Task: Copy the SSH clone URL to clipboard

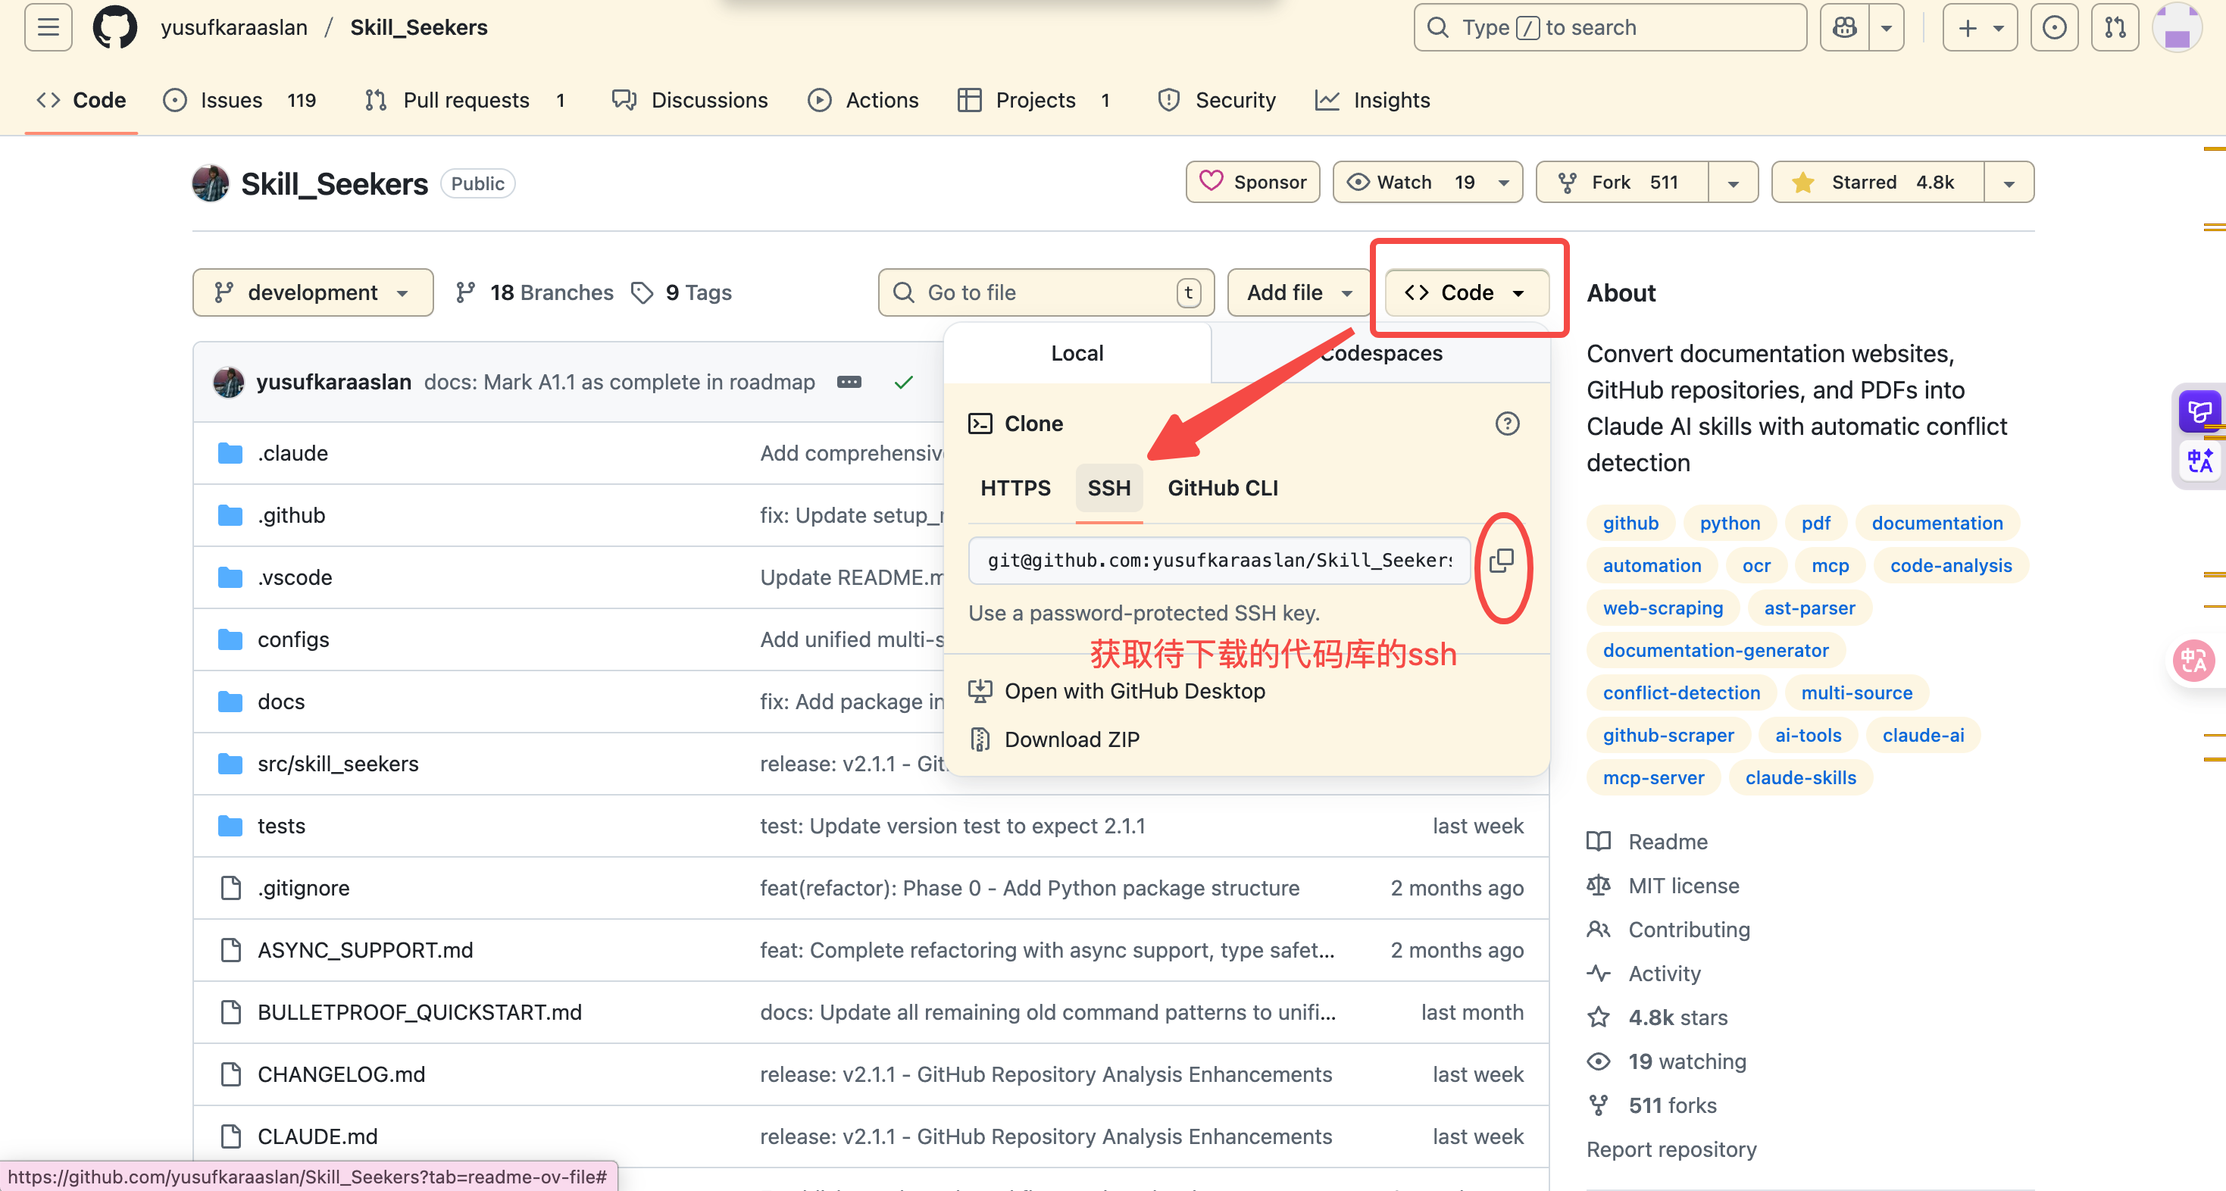Action: 1502,561
